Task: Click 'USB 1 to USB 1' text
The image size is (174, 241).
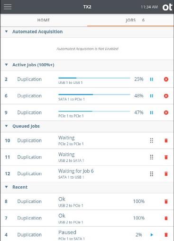Action: [x=70, y=83]
